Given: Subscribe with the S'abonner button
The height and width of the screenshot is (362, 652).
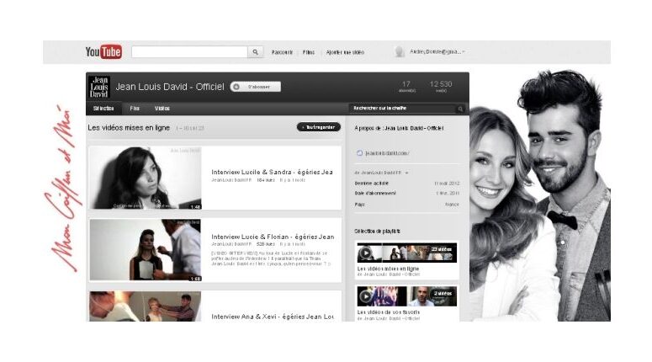Looking at the screenshot, I should coord(255,87).
